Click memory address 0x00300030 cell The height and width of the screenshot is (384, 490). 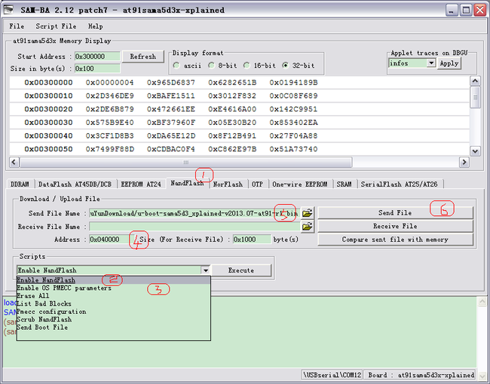48,123
